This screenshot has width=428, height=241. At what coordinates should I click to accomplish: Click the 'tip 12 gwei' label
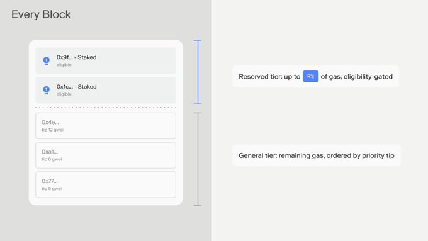pyautogui.click(x=52, y=130)
